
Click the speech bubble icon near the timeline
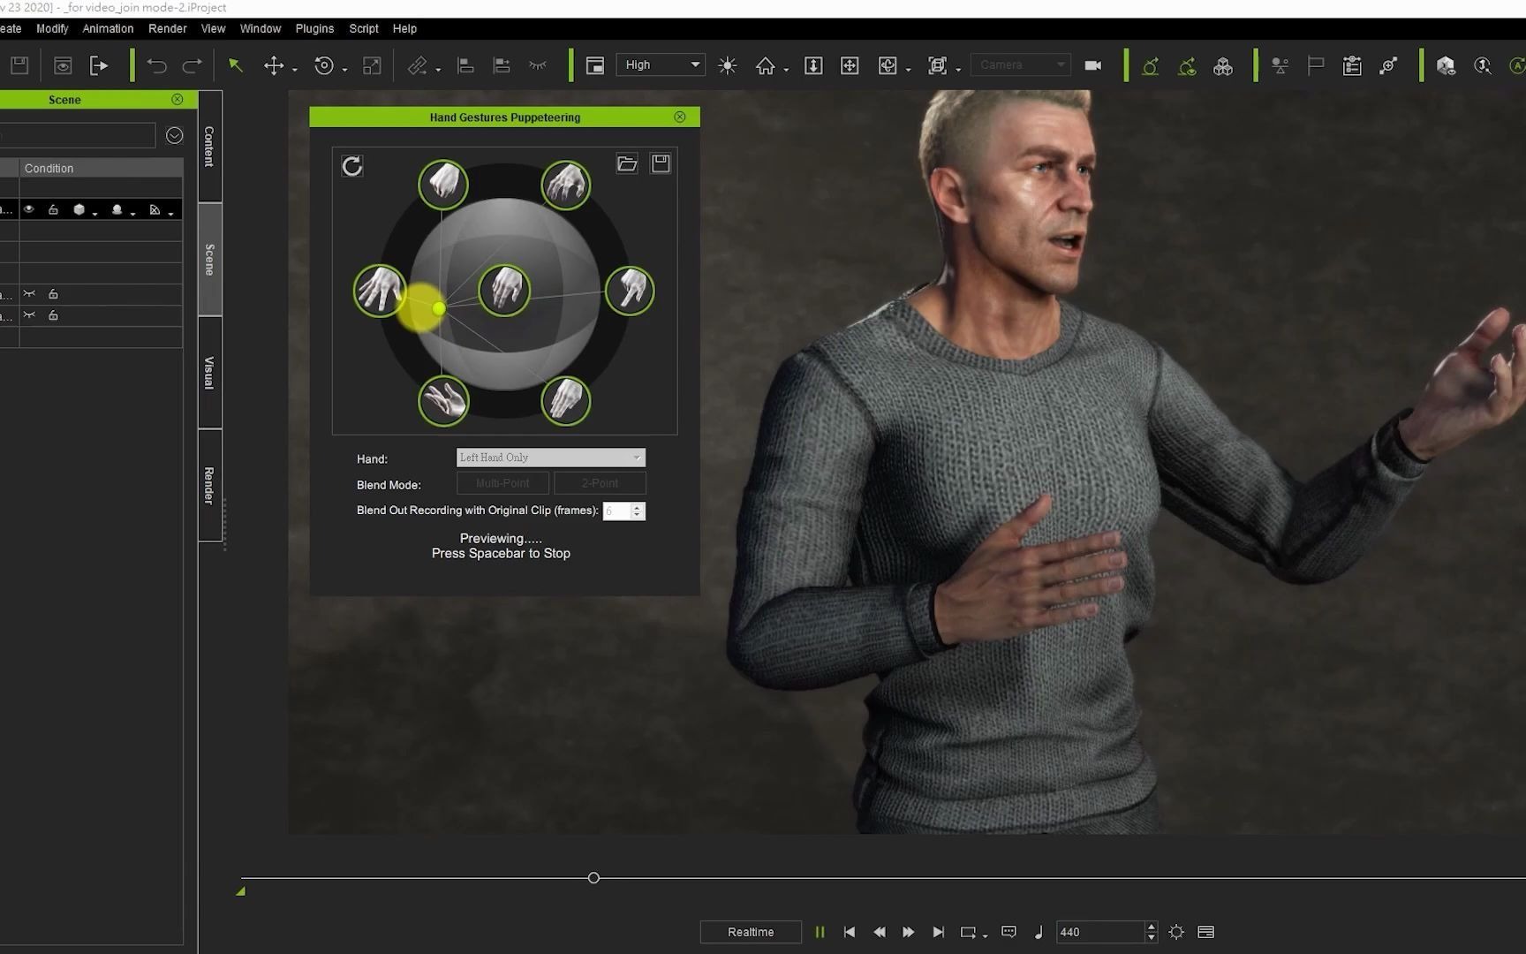coord(1008,932)
